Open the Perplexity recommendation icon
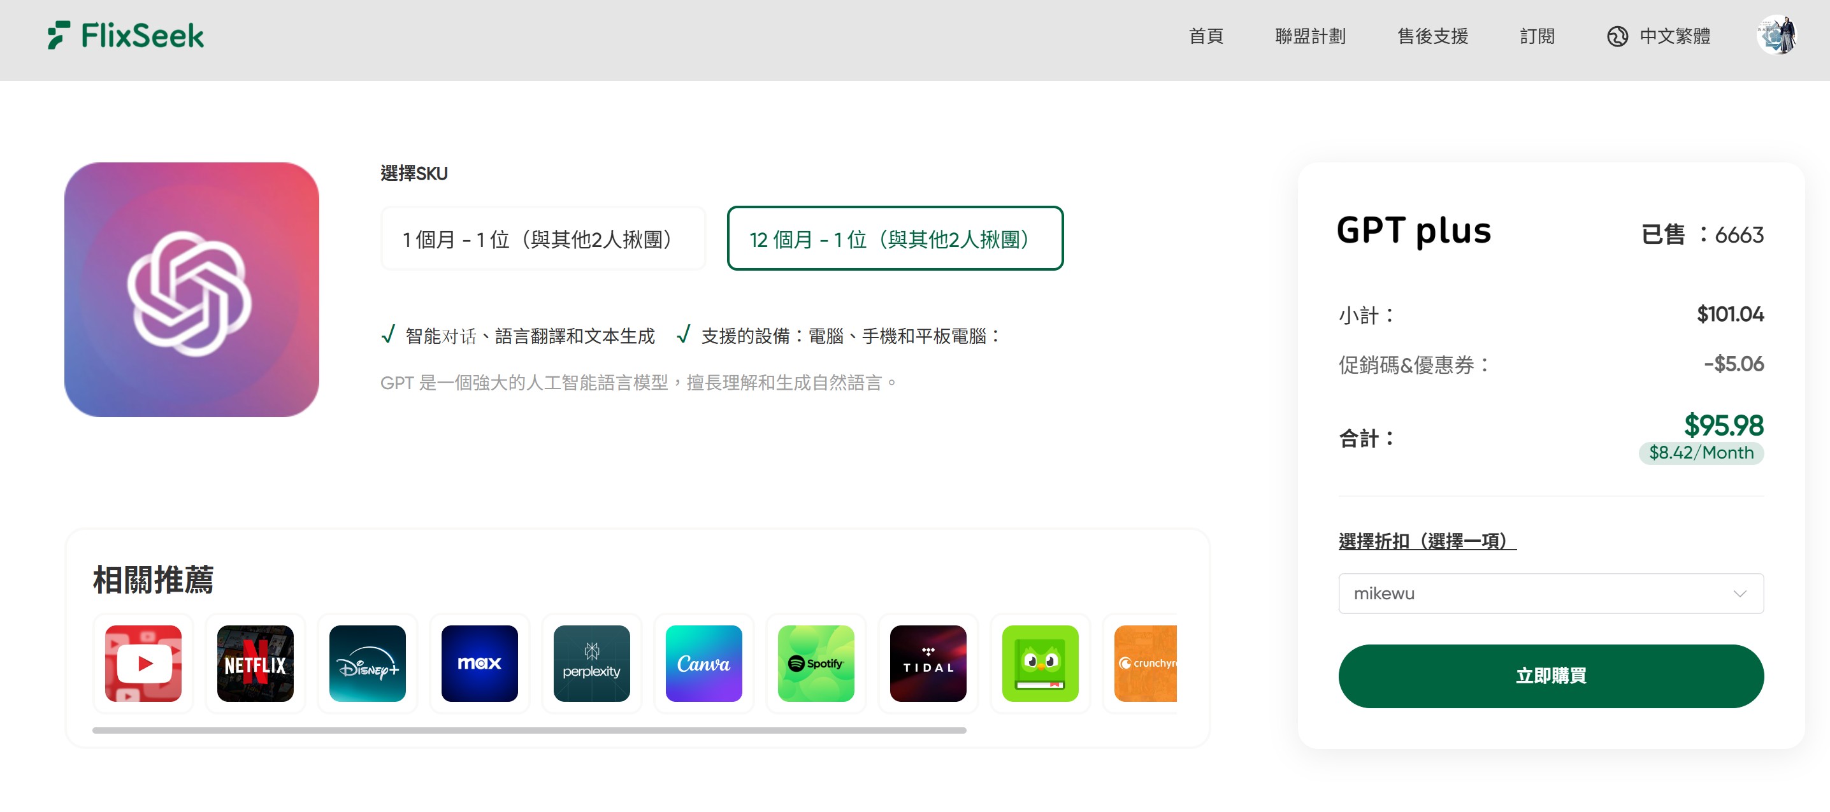1830x812 pixels. (x=591, y=663)
